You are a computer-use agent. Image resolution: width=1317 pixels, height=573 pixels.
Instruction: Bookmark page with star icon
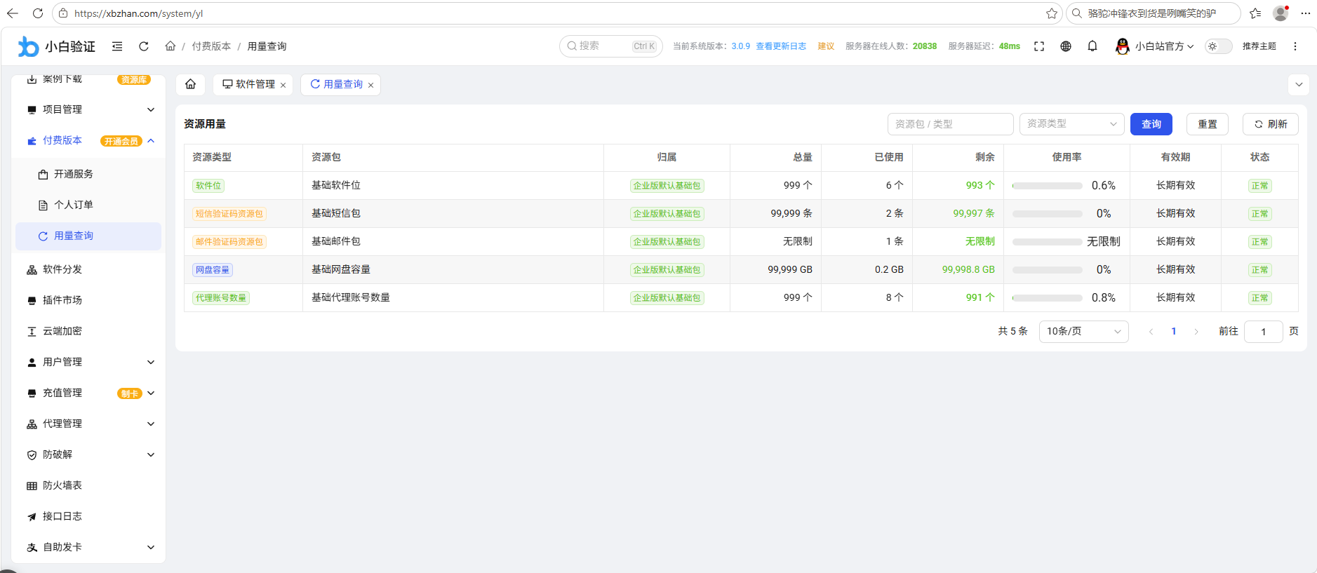click(1051, 13)
